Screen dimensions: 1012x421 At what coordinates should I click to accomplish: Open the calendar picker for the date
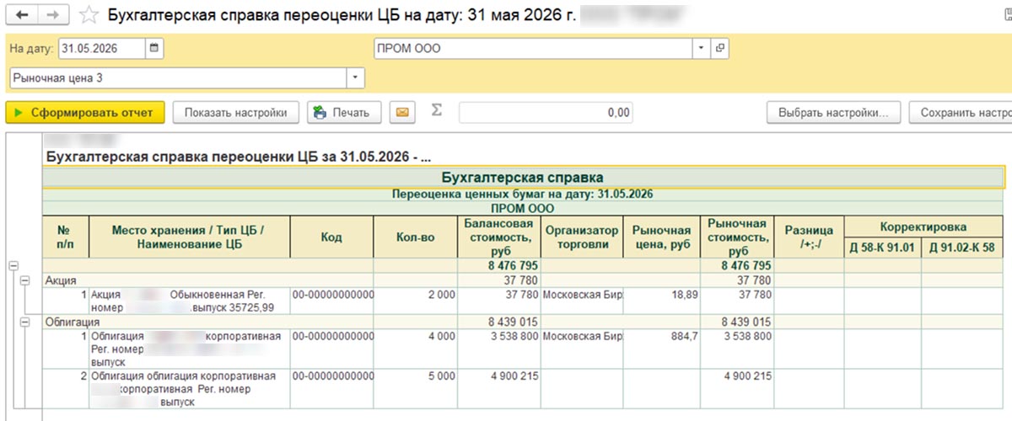point(154,49)
